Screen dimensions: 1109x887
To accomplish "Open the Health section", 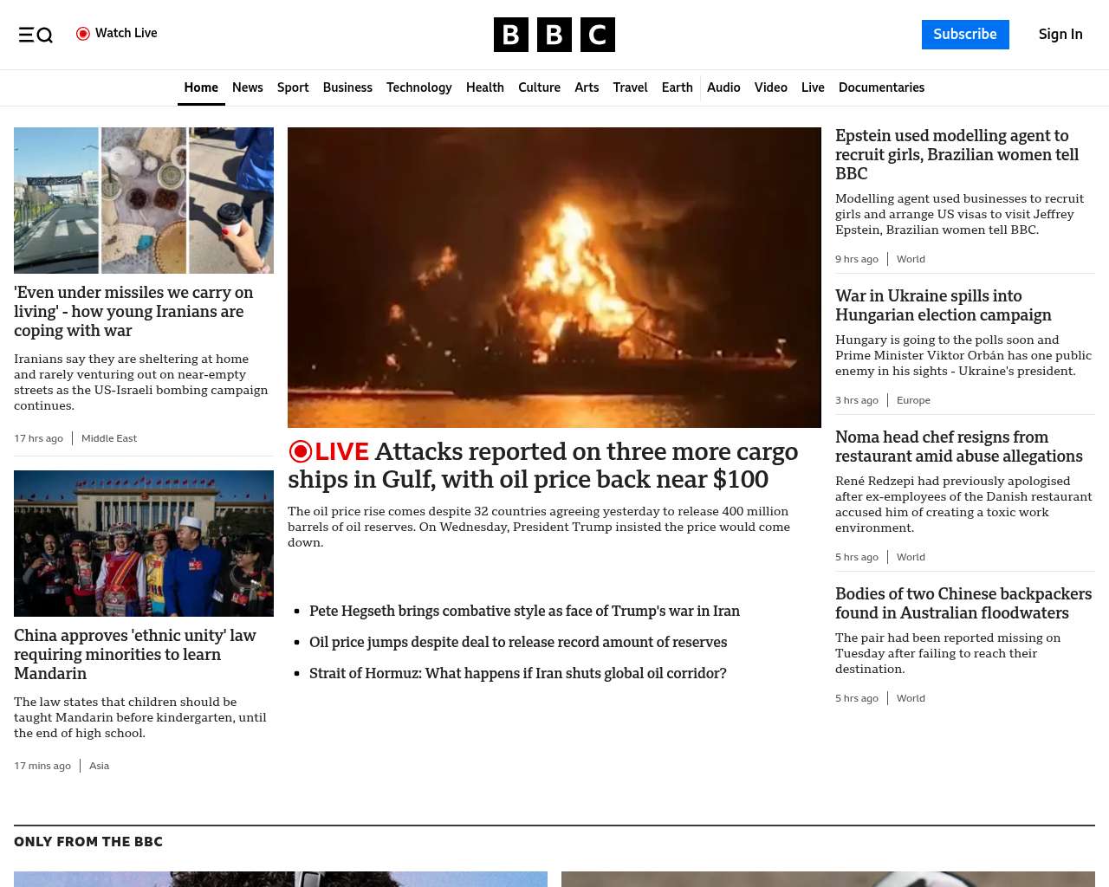I will (485, 87).
